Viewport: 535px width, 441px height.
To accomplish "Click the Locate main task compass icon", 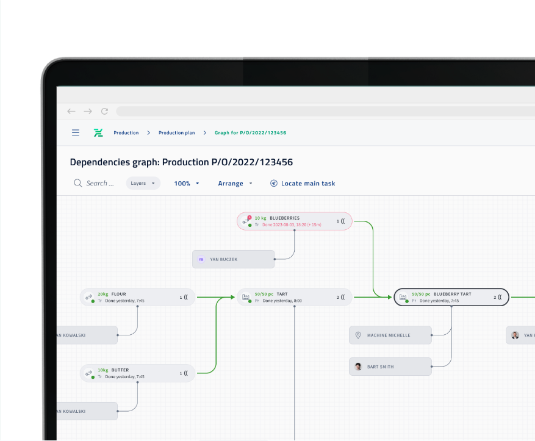I will (274, 183).
